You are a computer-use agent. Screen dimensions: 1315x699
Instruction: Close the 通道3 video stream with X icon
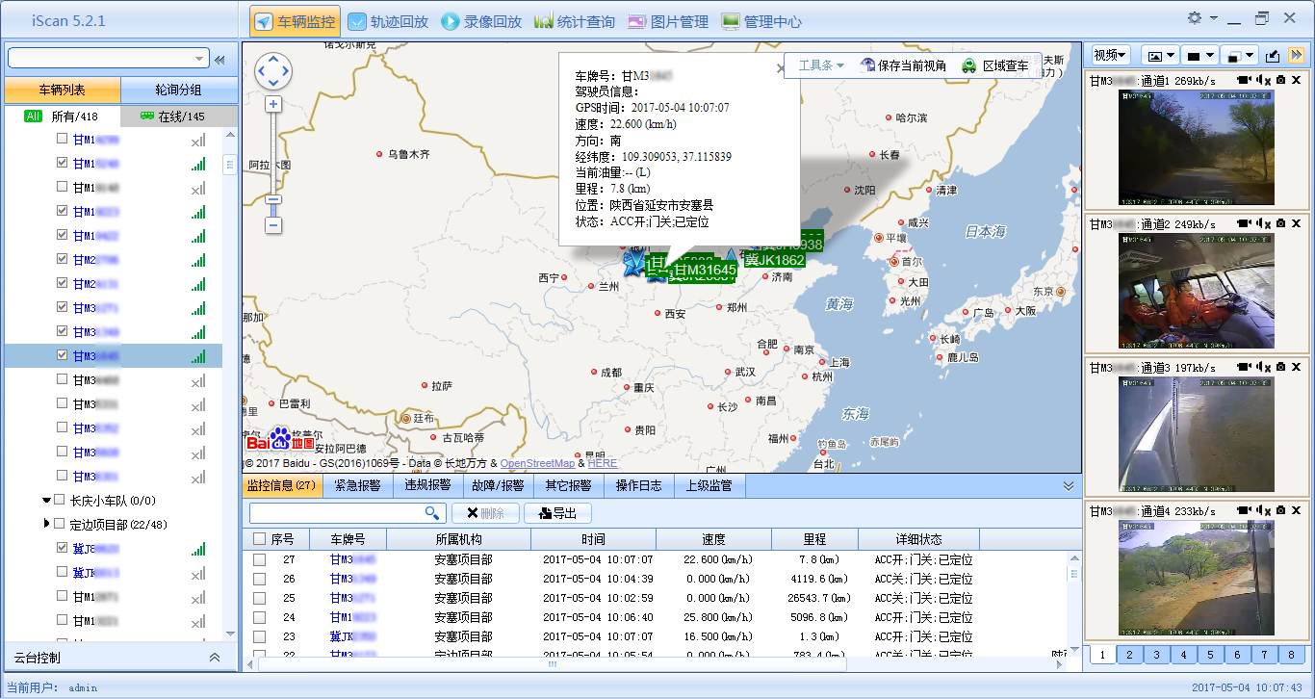[1296, 367]
